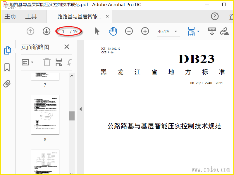Click the standard number DB 23/T 2940—2021
Screen dimensions: 234x175
[x=207, y=83]
